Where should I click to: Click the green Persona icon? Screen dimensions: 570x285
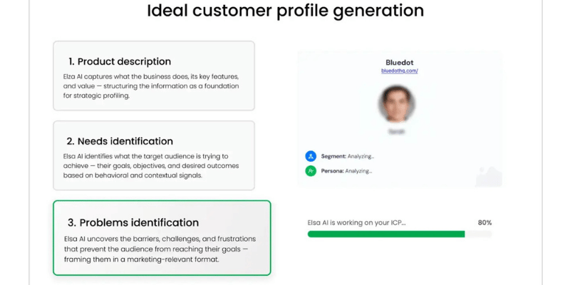click(311, 171)
